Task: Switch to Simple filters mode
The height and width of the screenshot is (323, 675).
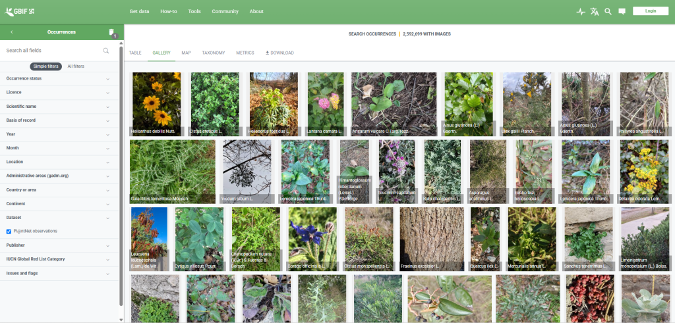Action: click(45, 66)
